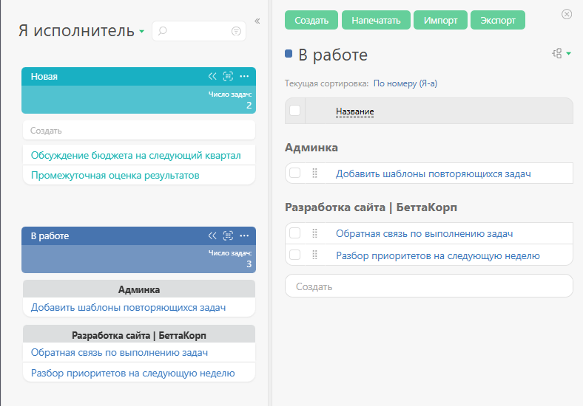The width and height of the screenshot is (583, 406).
Task: Click the В работе column header title
Action: [x=50, y=235]
